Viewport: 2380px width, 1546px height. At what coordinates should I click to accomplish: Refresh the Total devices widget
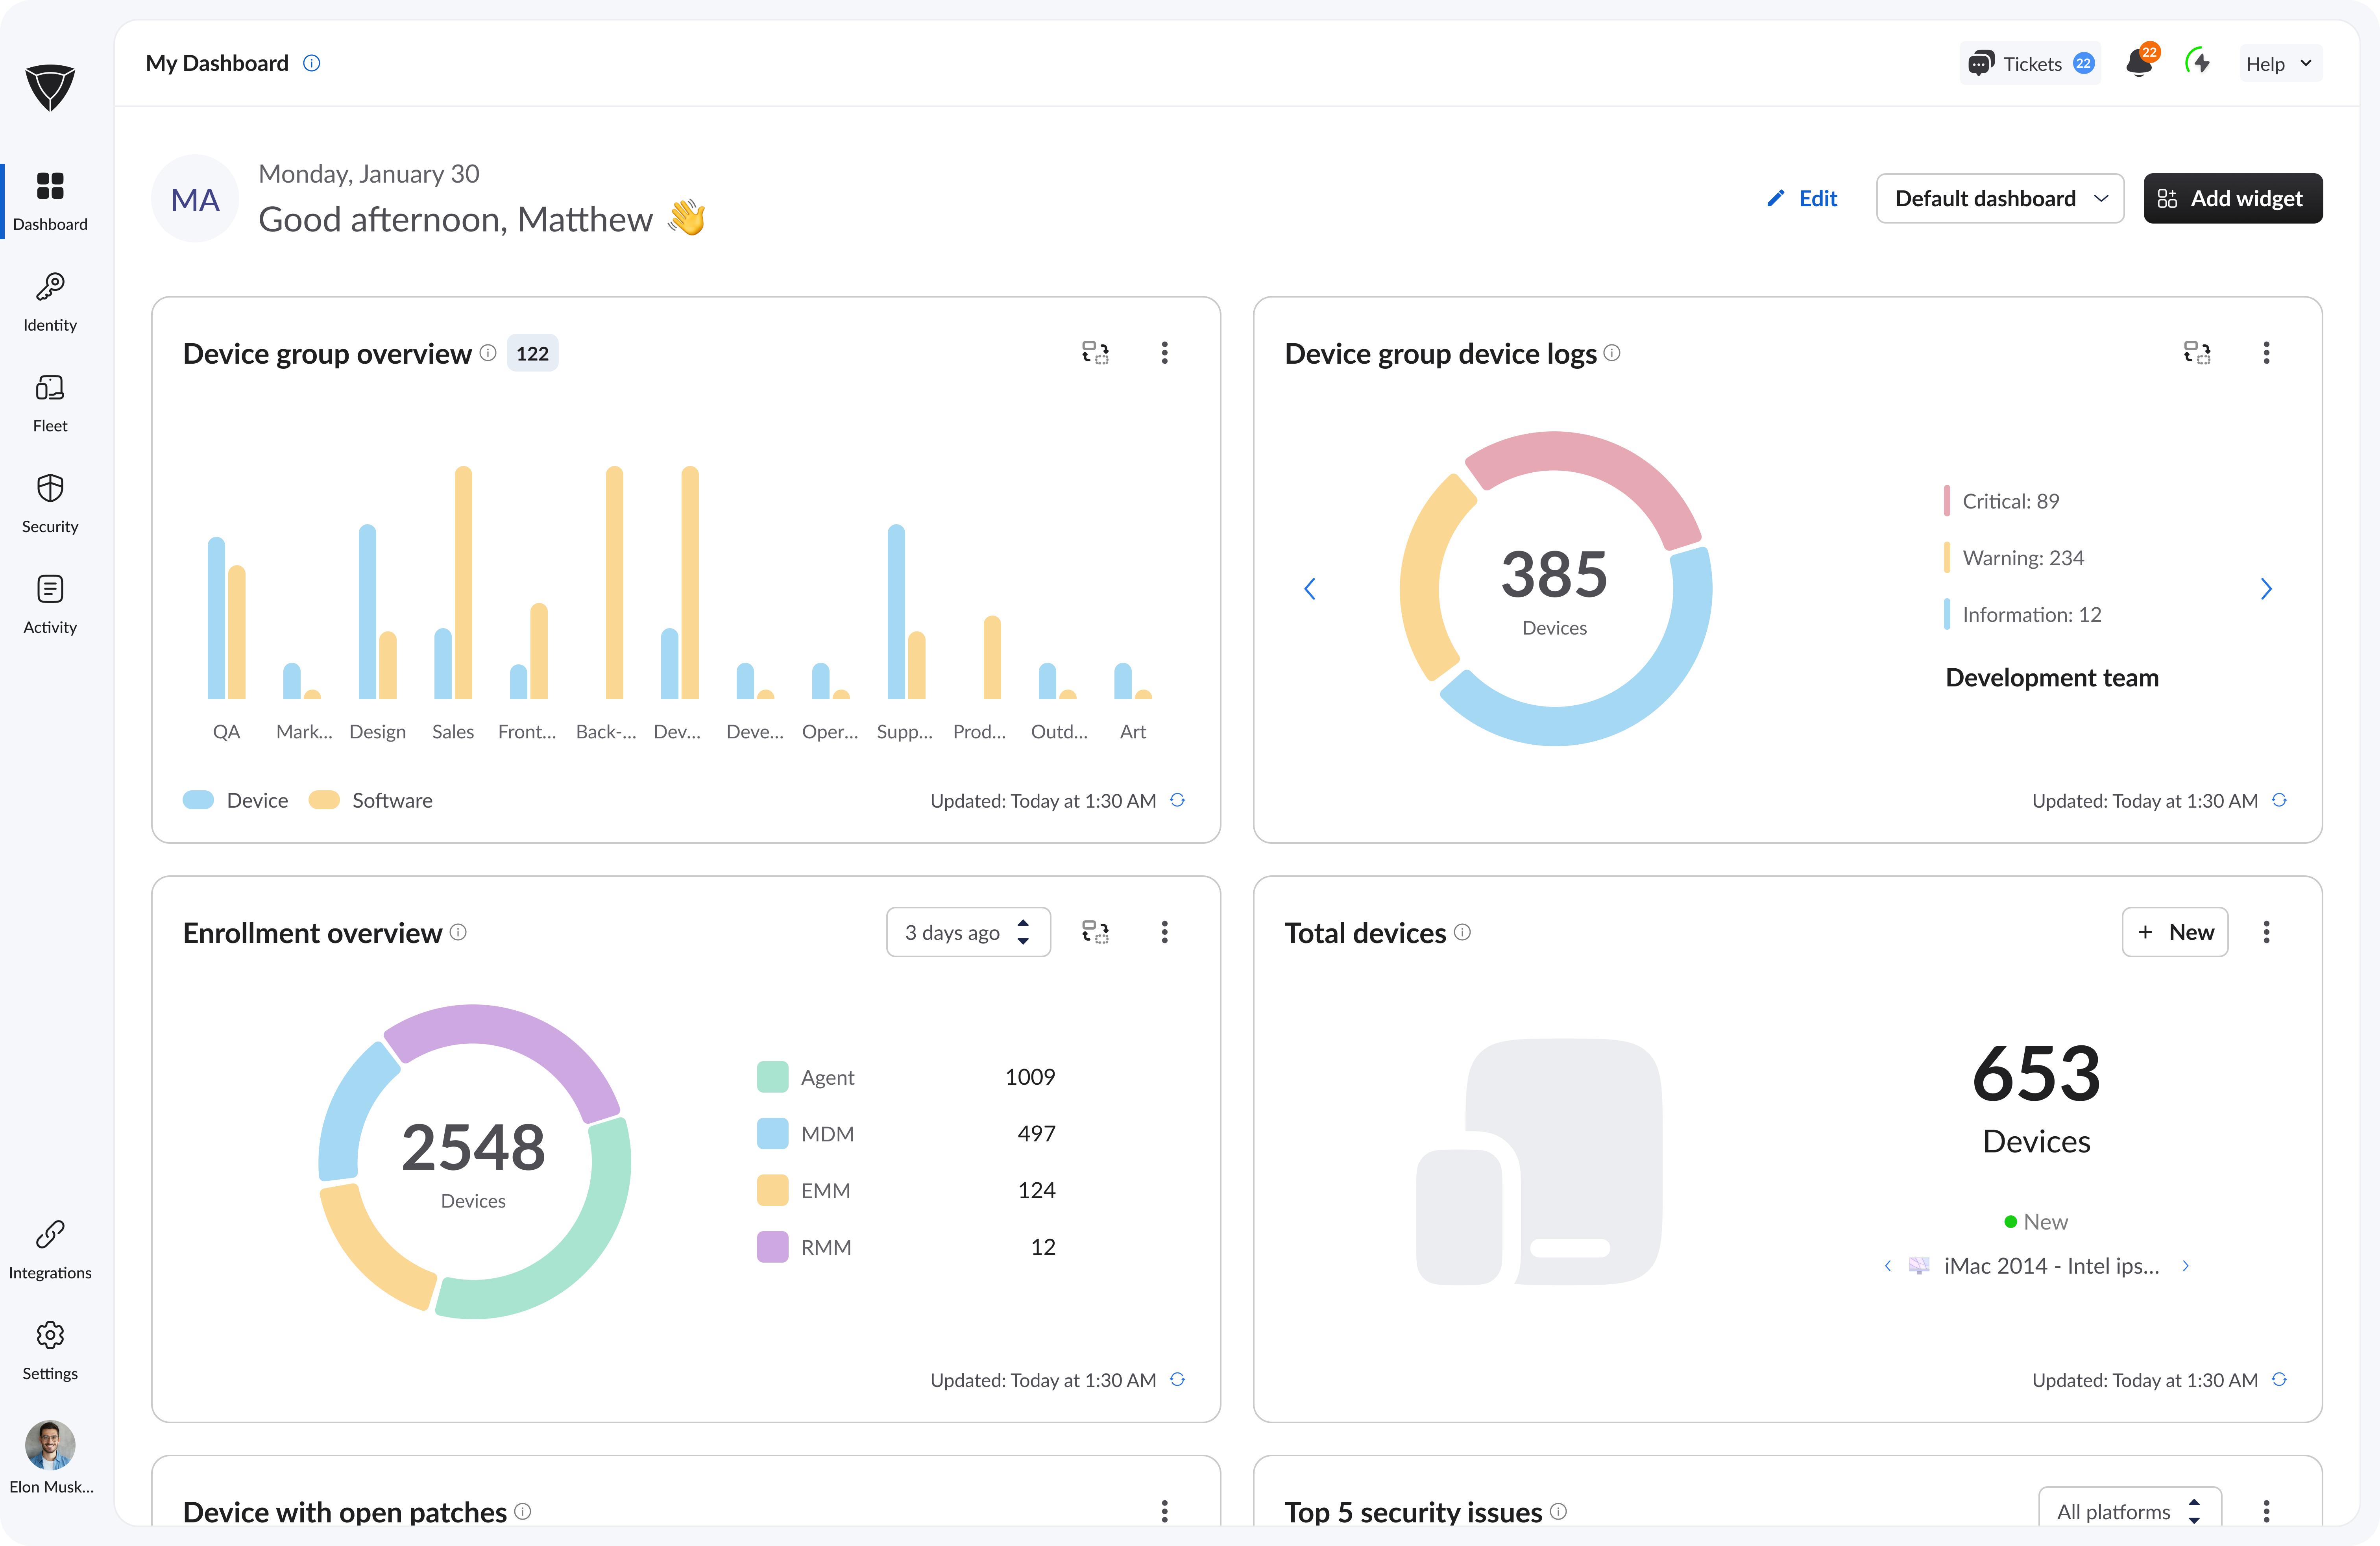(2279, 1380)
